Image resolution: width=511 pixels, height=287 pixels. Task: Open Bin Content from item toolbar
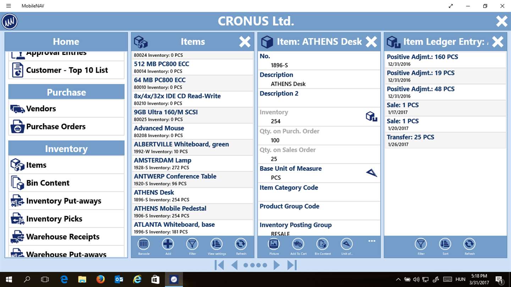point(323,244)
